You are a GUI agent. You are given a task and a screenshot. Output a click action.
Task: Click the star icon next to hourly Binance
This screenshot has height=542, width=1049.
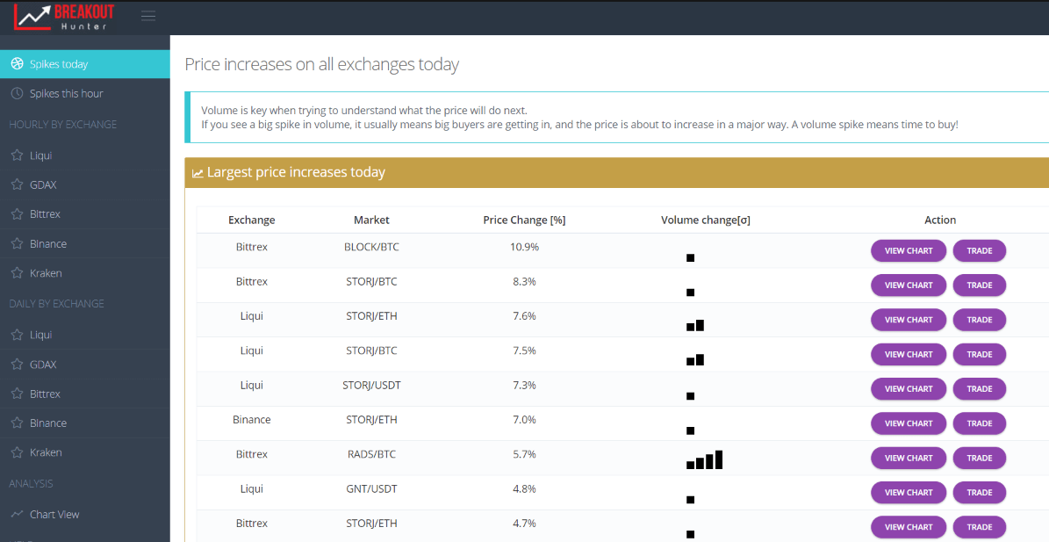coord(18,243)
